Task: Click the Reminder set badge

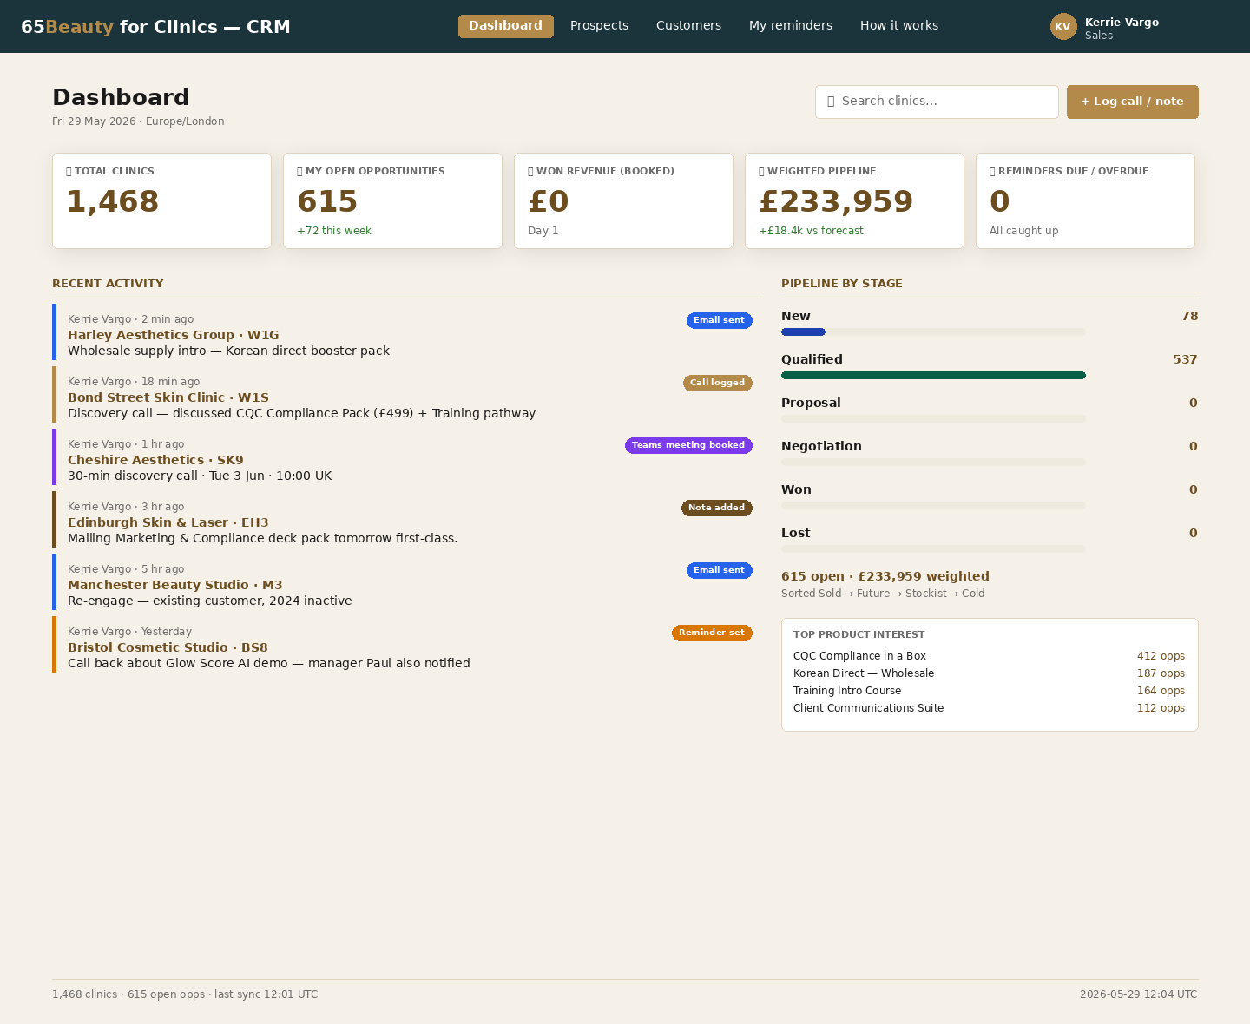Action: click(x=712, y=633)
